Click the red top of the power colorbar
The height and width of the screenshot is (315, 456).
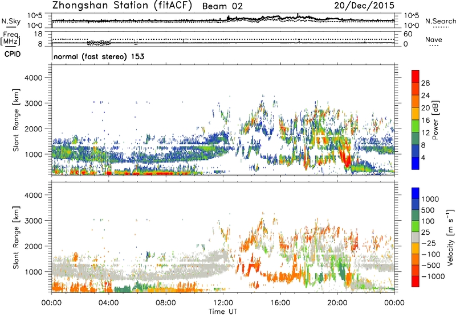click(416, 76)
